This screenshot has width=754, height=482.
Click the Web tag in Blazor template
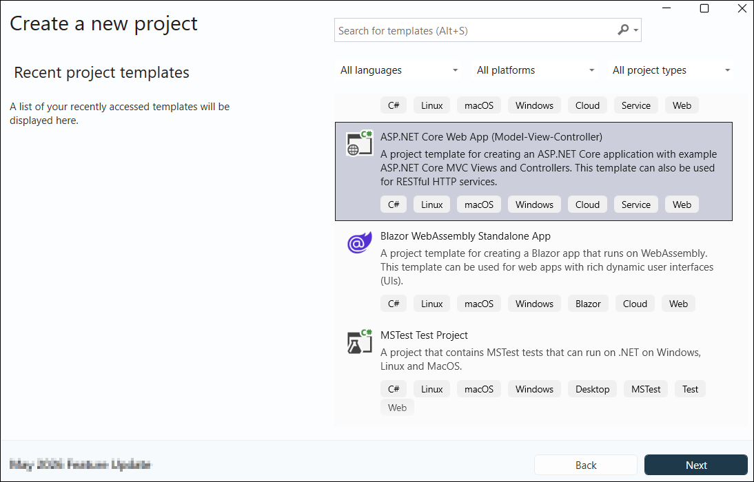point(678,304)
